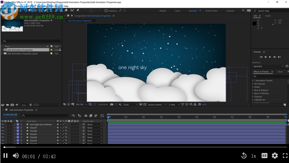Open the video player settings gear

275,156
